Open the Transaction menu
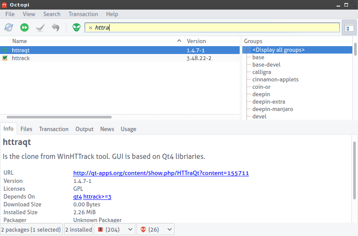Screen dimensions: 358x236 tap(83, 14)
